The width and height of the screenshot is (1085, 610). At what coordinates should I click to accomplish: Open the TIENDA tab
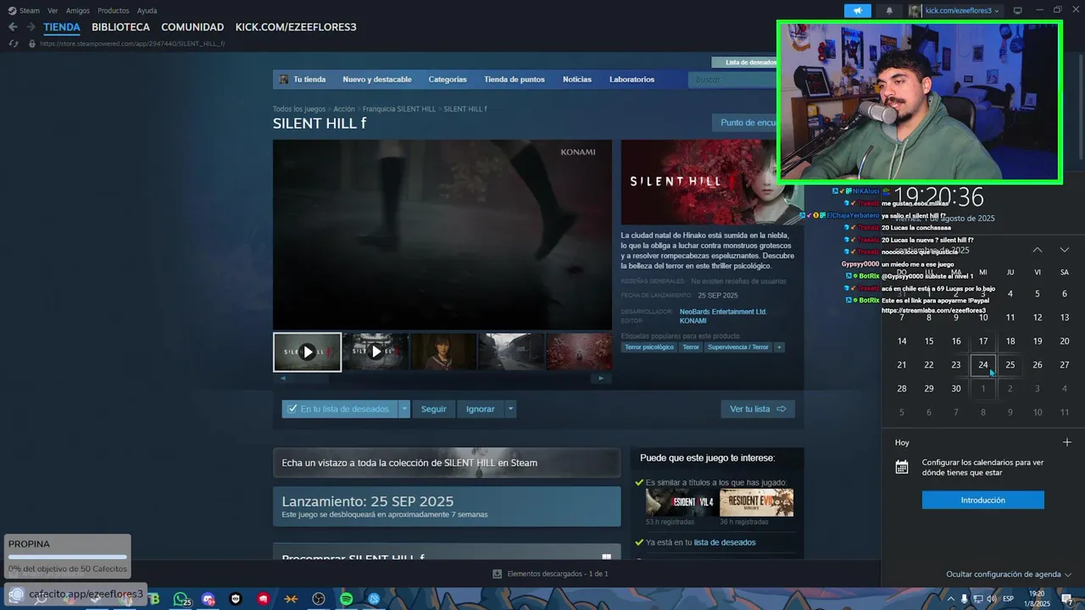(x=62, y=27)
